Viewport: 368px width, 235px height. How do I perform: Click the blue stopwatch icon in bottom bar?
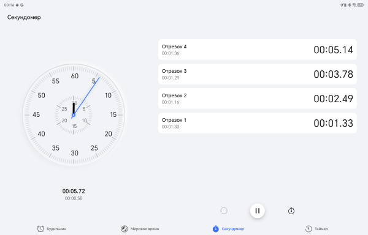click(215, 229)
